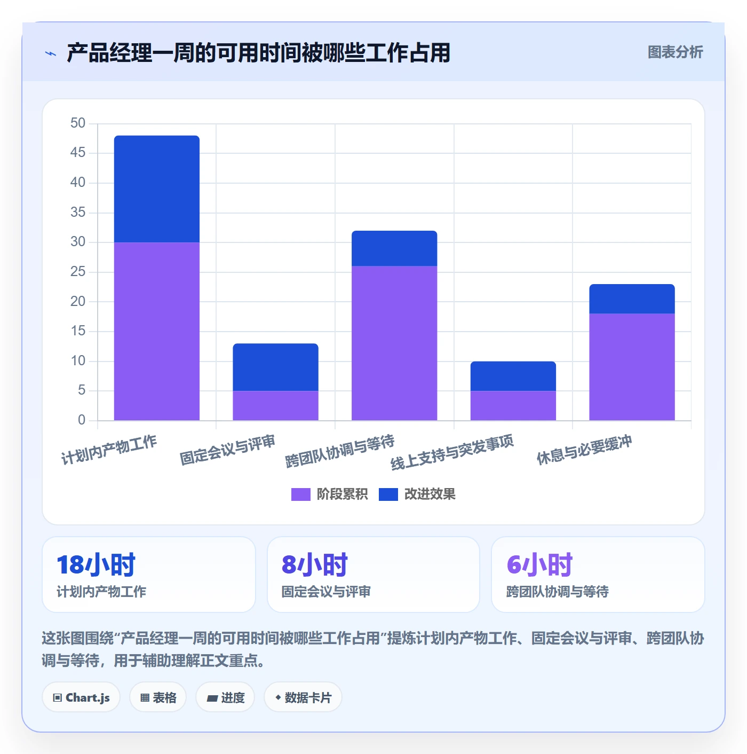Toggle the 改进效果 legend item
This screenshot has height=754, width=747.
point(417,494)
